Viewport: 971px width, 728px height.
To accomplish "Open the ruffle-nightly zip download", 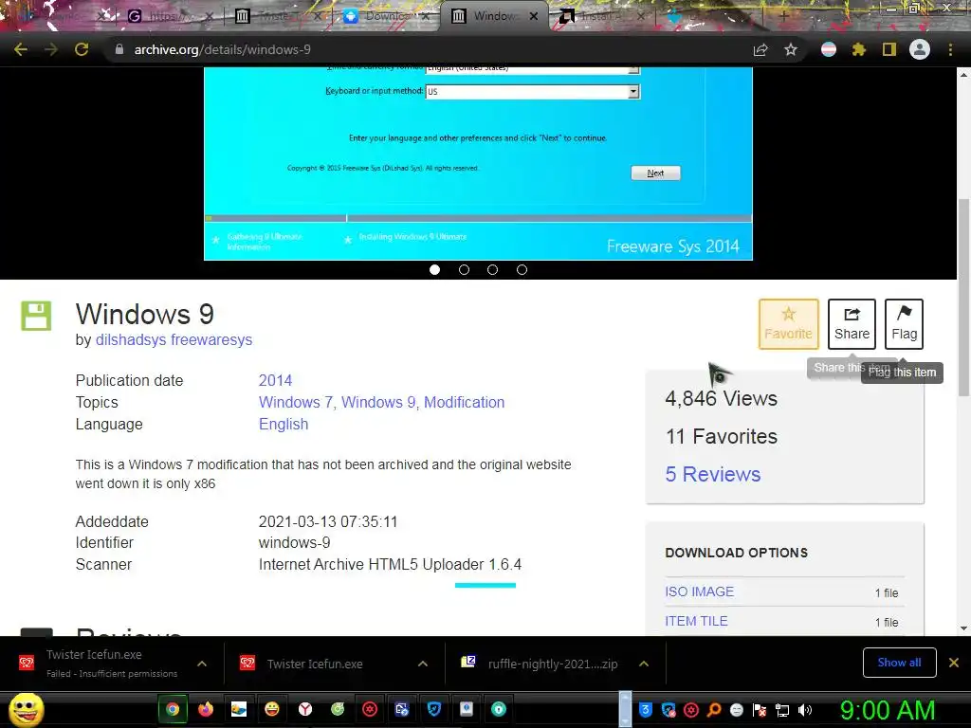I will click(553, 664).
